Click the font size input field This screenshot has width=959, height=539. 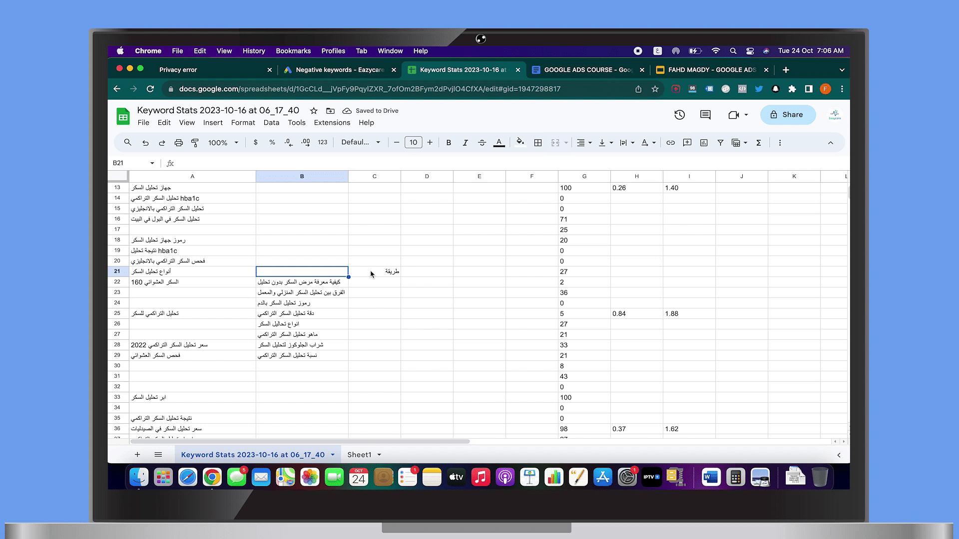pyautogui.click(x=413, y=143)
